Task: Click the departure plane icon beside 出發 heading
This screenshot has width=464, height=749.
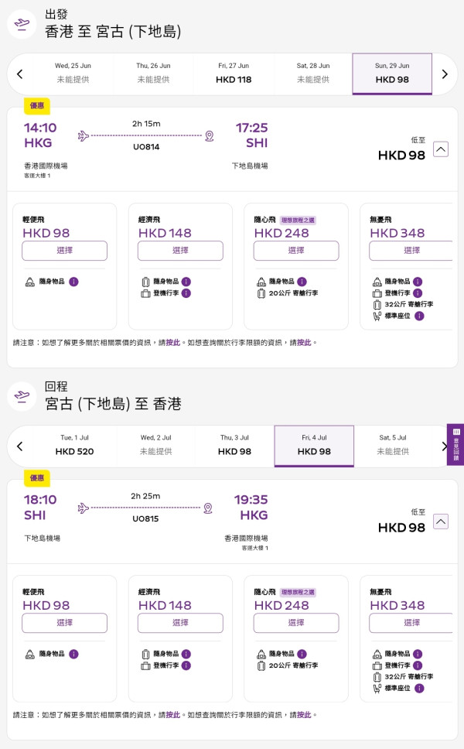Action: point(22,23)
